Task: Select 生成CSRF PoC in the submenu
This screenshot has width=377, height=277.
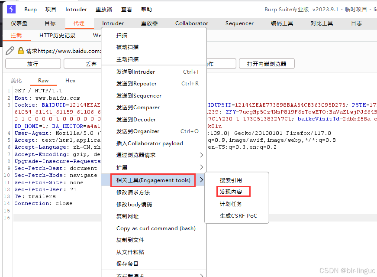Action: [x=237, y=216]
